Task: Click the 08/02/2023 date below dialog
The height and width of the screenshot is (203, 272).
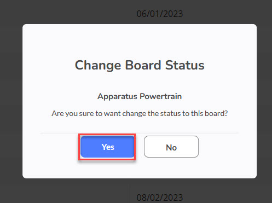Action: tap(160, 198)
